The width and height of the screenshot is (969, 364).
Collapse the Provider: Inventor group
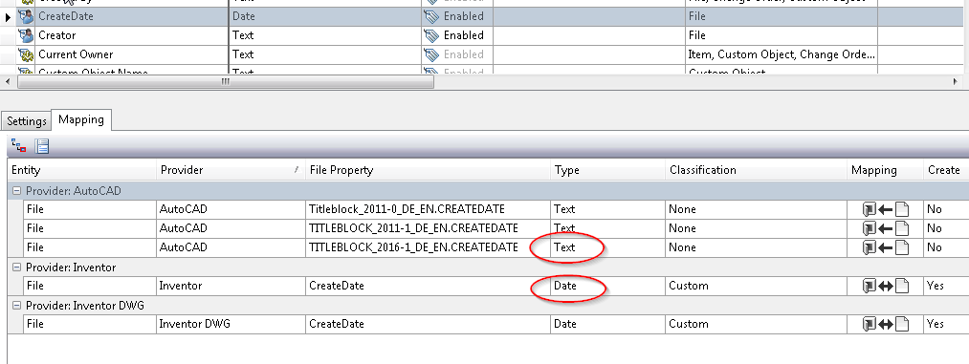click(16, 268)
